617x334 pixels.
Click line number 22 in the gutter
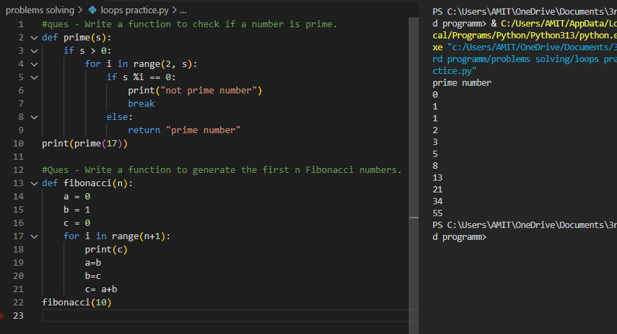[18, 303]
